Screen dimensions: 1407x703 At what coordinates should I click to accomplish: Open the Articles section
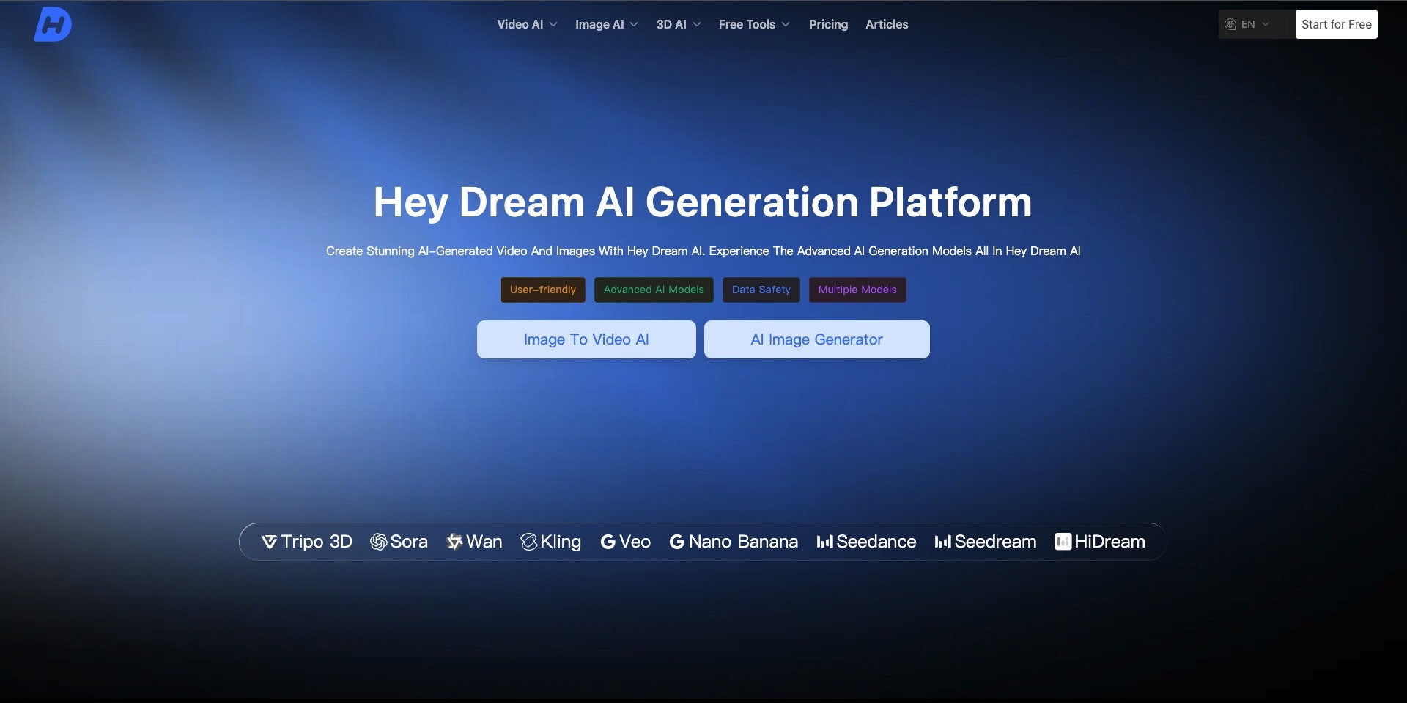click(886, 24)
